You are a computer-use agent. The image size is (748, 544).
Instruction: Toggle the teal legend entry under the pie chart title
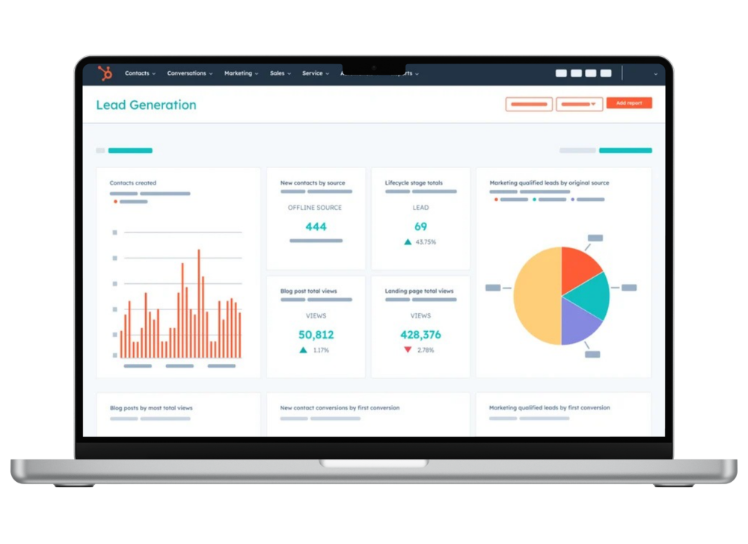point(534,200)
